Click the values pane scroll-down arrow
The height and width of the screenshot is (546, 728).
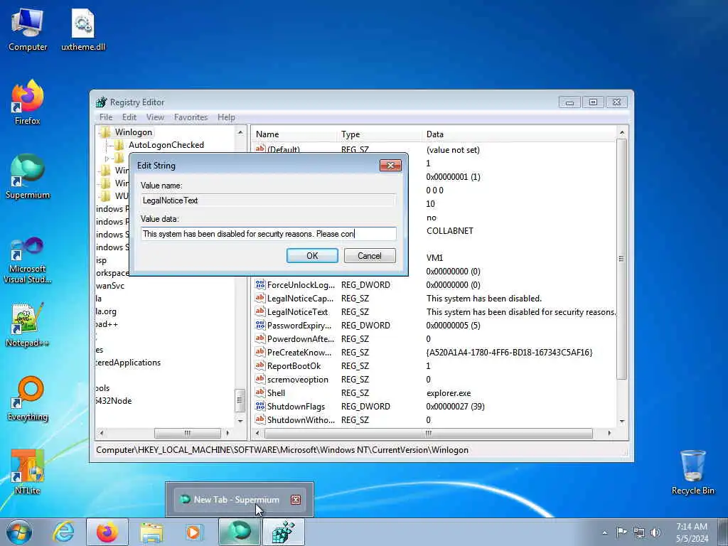point(621,421)
